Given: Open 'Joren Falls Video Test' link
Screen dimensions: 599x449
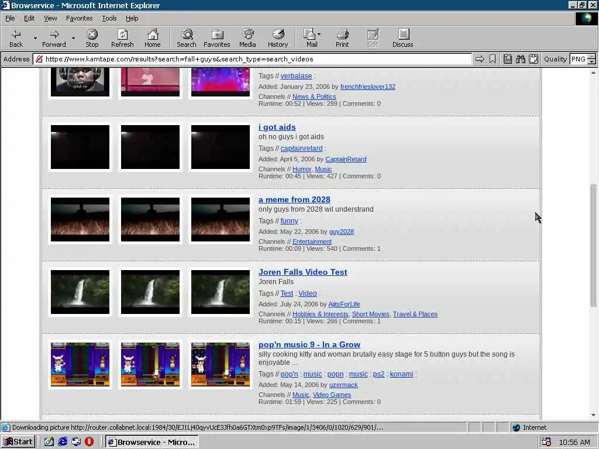Looking at the screenshot, I should pos(302,272).
